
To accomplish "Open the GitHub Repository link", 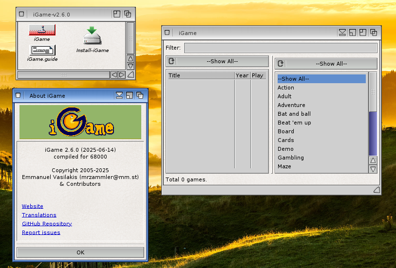I will tap(47, 224).
